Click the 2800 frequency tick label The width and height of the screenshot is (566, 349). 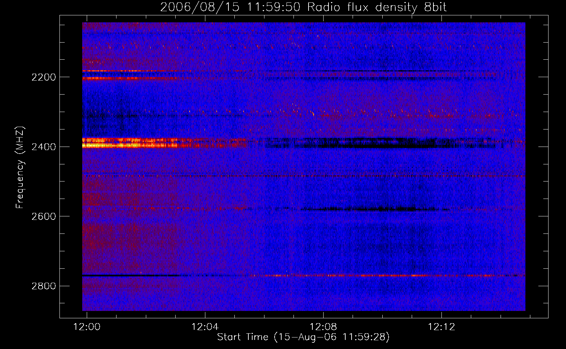pos(44,286)
